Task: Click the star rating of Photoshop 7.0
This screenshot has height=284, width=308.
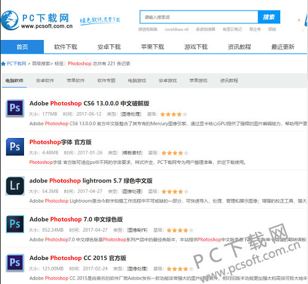Action: (180, 230)
